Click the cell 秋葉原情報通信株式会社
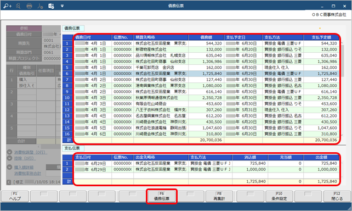Viewport: 352px width, 211px height. pos(161,98)
